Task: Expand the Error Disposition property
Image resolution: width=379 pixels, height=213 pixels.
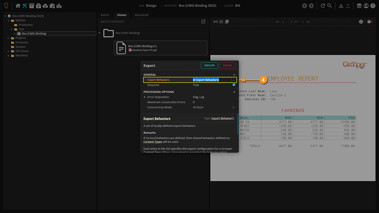Action: click(144, 97)
